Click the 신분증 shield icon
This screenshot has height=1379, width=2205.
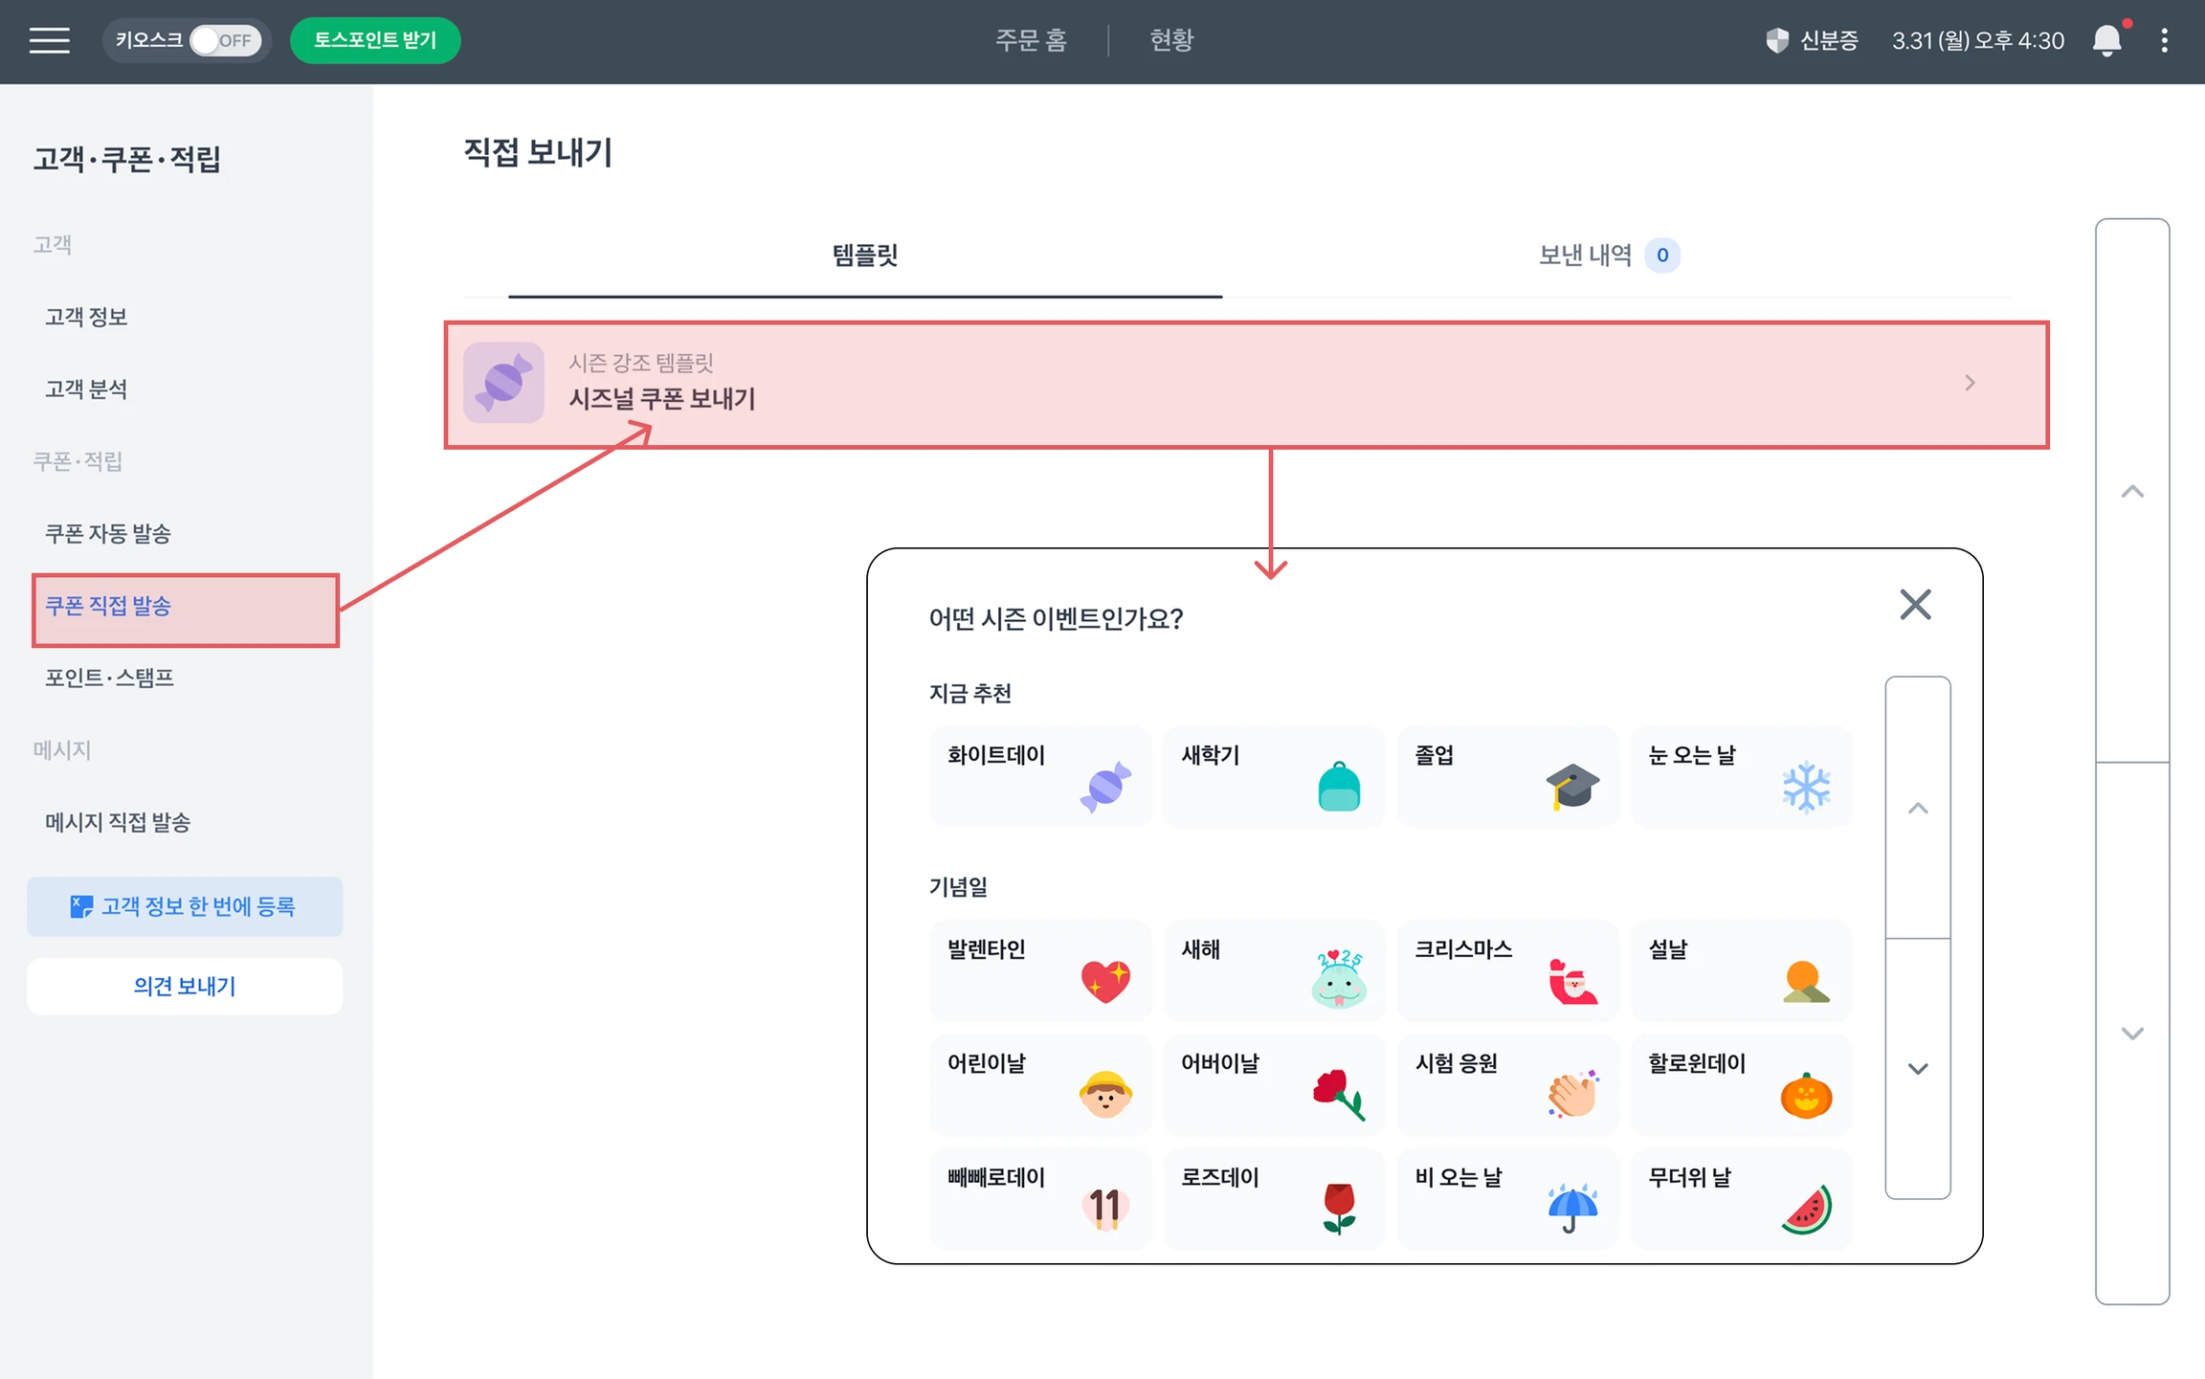(1776, 40)
